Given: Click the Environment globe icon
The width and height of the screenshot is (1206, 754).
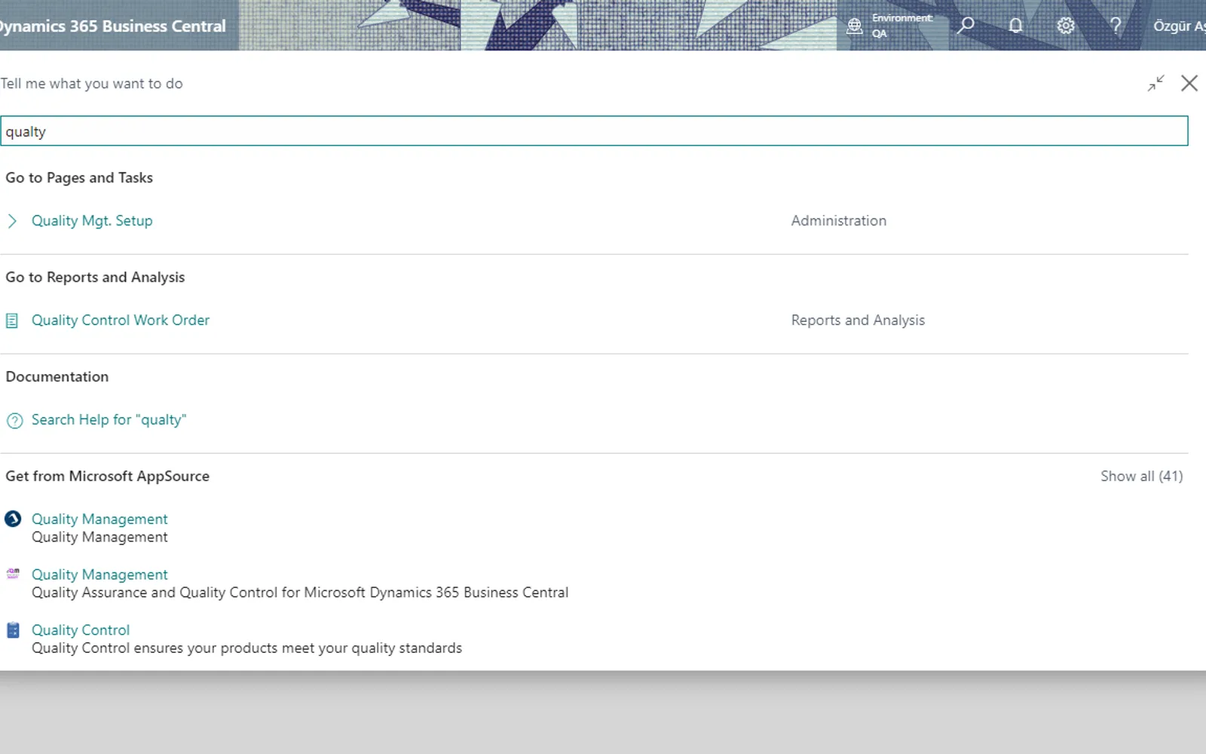Looking at the screenshot, I should click(x=854, y=26).
